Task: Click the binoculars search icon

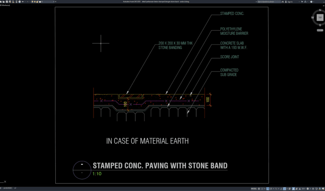Action: coord(283,1)
